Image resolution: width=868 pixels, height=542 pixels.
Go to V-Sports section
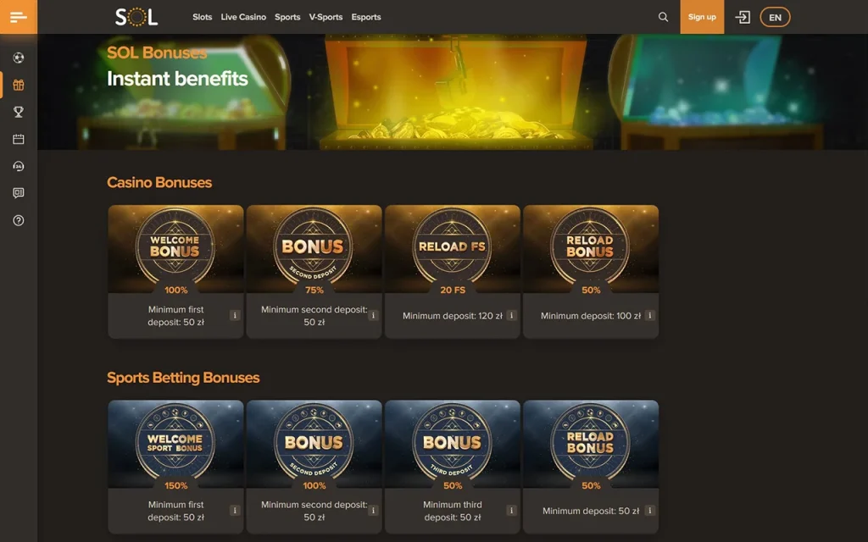tap(325, 17)
